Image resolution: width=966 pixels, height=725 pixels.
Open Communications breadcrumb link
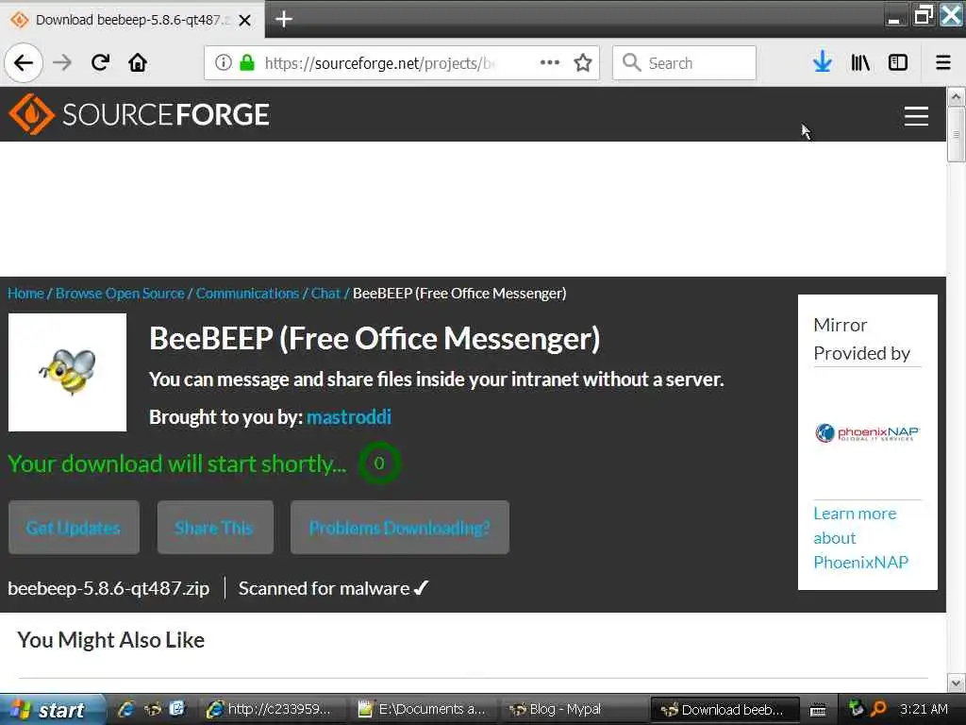pyautogui.click(x=248, y=294)
